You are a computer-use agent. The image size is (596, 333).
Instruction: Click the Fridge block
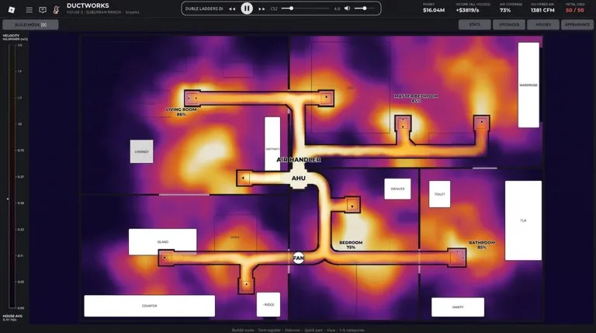[269, 304]
